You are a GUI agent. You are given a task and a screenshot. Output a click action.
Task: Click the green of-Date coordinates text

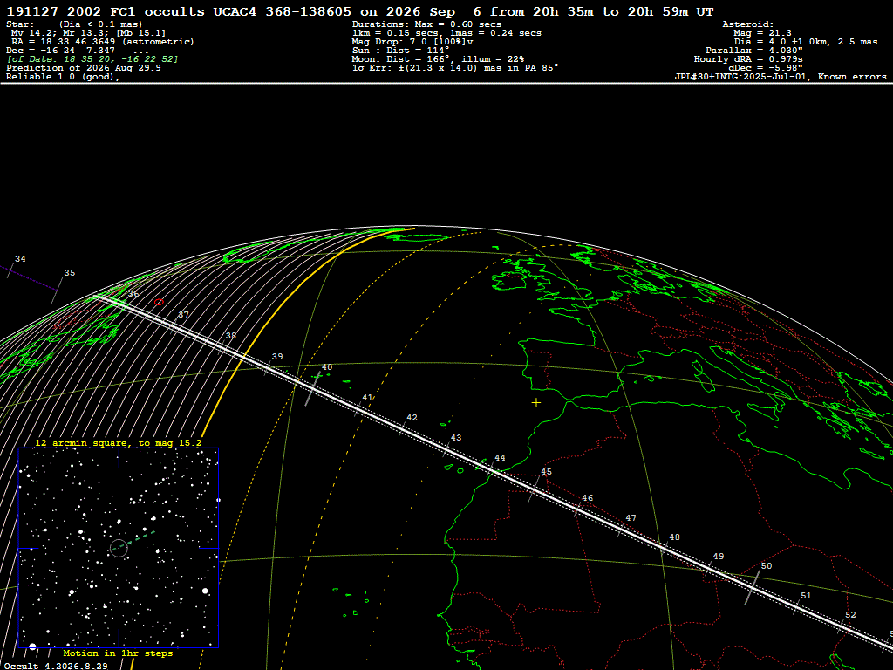pos(92,59)
